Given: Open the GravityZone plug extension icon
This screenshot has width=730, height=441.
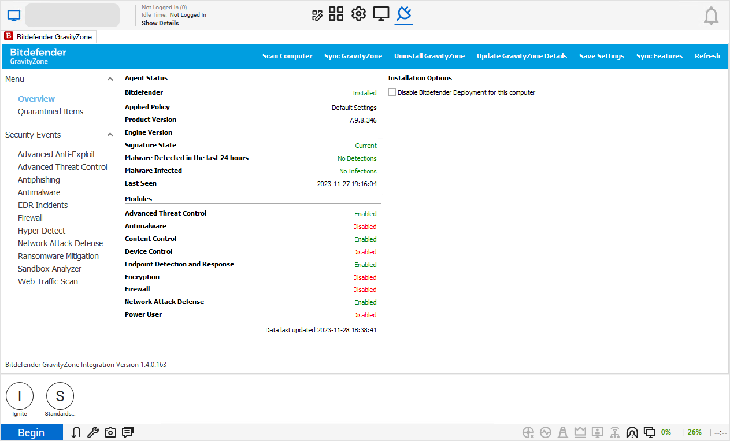Looking at the screenshot, I should (x=403, y=14).
